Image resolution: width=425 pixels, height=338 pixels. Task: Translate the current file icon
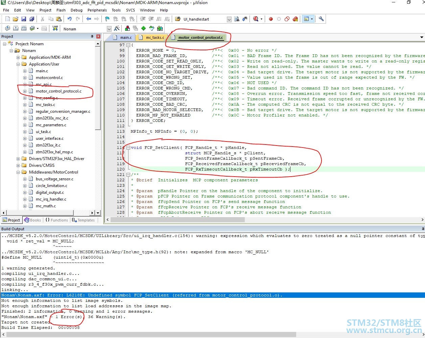[x=7, y=28]
